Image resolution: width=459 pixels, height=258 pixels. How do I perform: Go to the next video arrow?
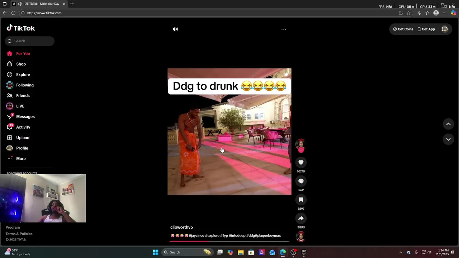pyautogui.click(x=448, y=139)
